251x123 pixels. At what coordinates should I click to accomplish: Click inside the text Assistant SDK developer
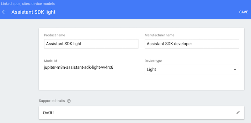click(169, 44)
